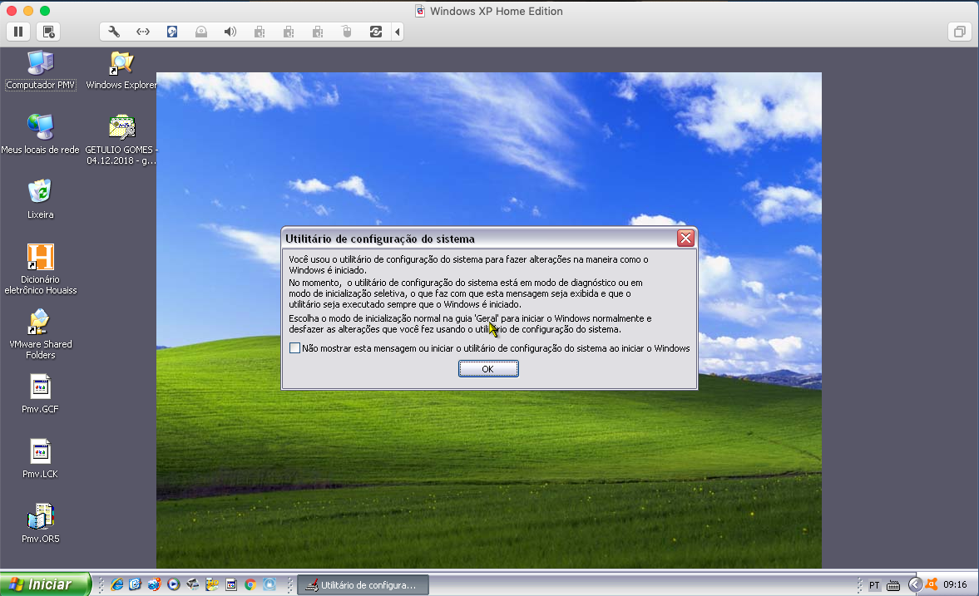This screenshot has width=979, height=596.
Task: Select the GETULIO GOMES desktop shortcut
Action: click(x=121, y=139)
